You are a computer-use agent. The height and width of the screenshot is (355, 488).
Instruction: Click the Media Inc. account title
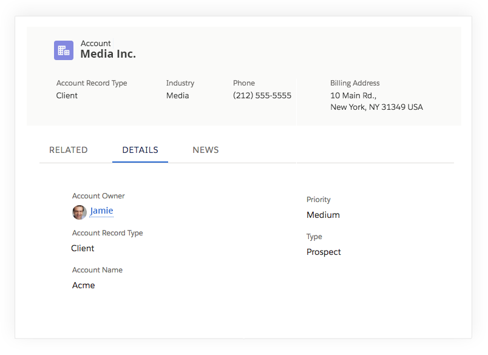pyautogui.click(x=108, y=54)
